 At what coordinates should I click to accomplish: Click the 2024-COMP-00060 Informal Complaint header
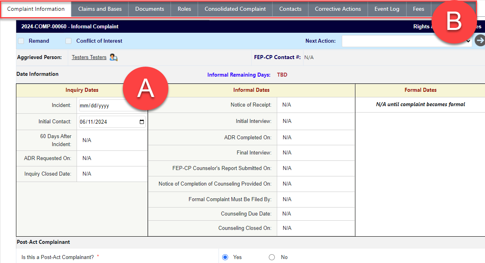click(x=70, y=27)
